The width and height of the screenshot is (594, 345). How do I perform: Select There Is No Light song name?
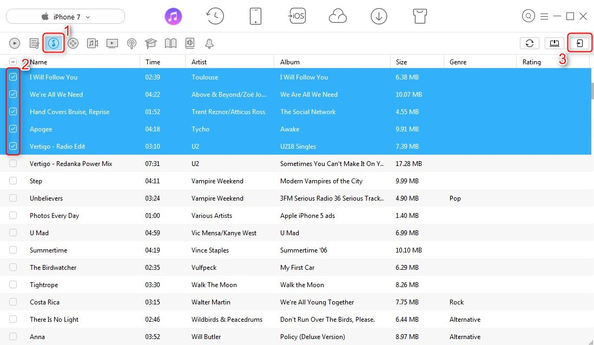[54, 319]
